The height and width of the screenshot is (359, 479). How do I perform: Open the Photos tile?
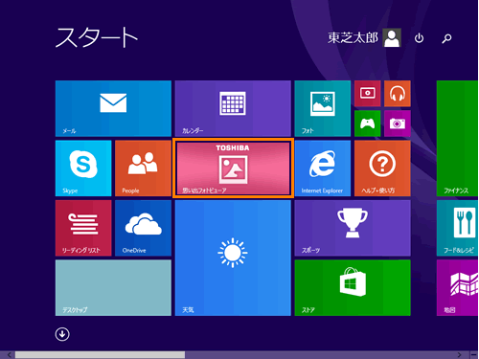click(x=323, y=108)
